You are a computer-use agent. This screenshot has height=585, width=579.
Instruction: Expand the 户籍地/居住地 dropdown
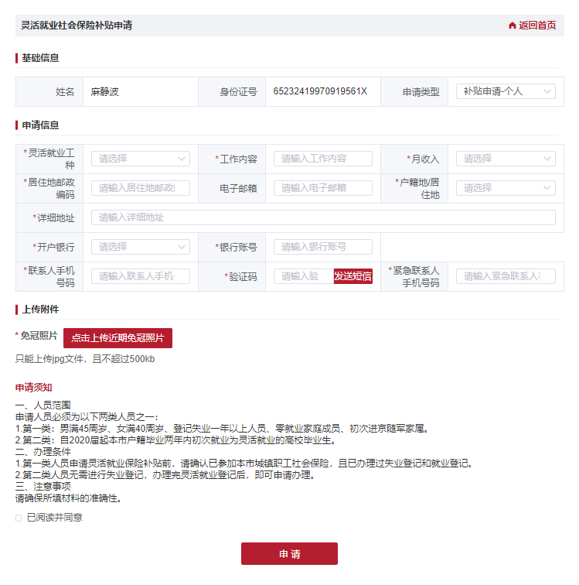[506, 188]
